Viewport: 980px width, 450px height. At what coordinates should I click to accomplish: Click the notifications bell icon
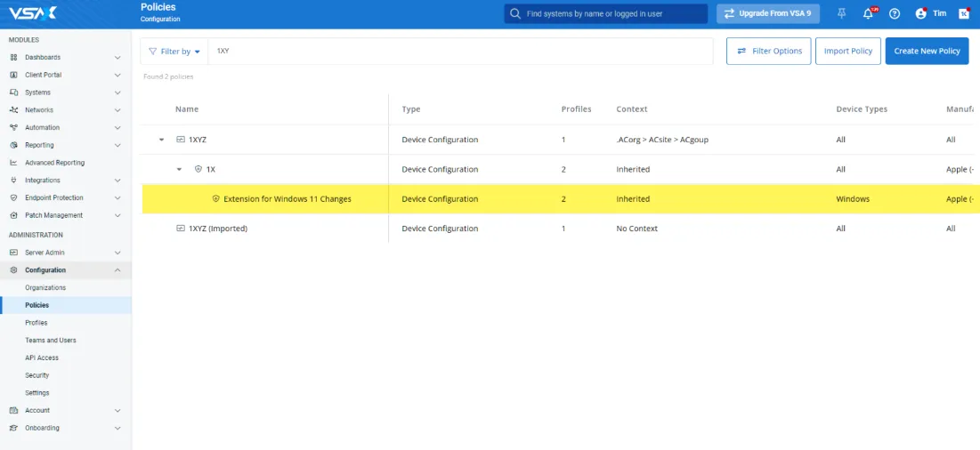[x=868, y=14]
